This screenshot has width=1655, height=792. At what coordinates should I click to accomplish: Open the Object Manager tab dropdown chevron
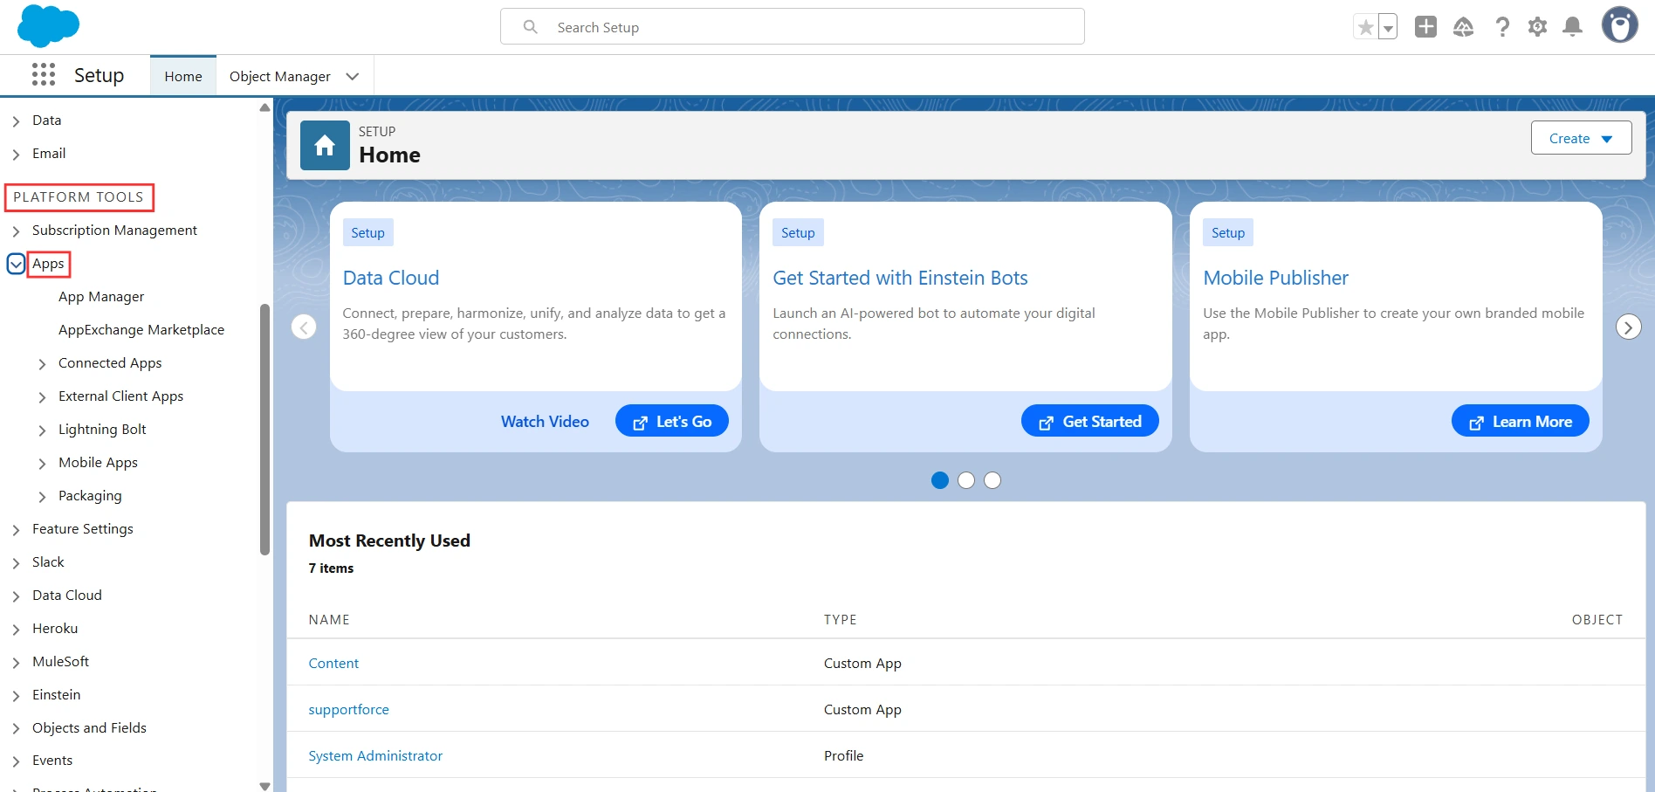coord(353,76)
